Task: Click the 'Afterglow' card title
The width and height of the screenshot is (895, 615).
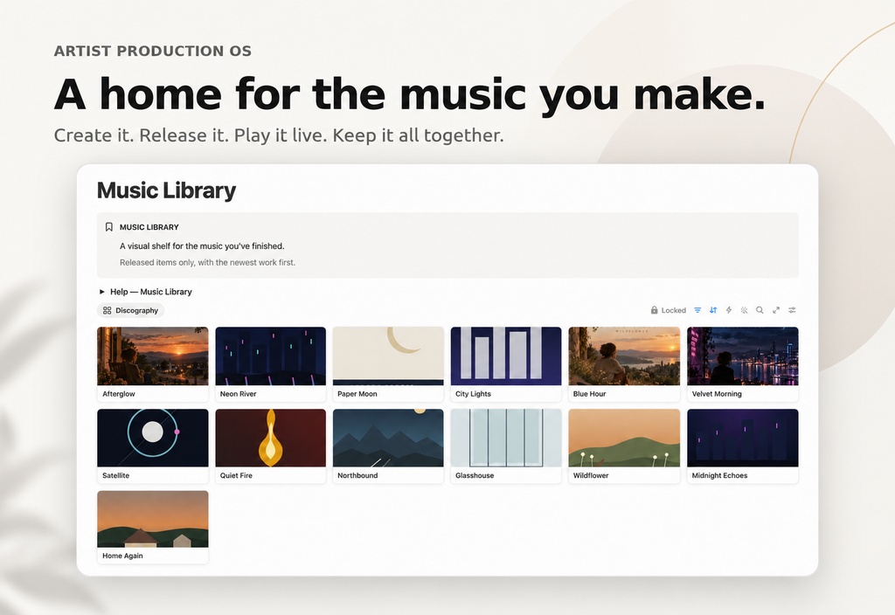Action: click(119, 394)
